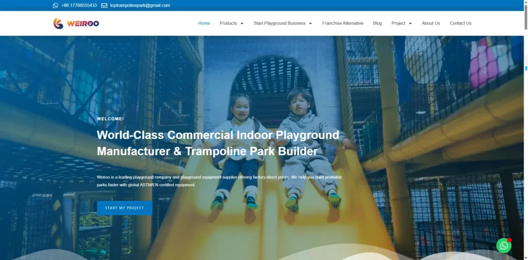This screenshot has width=528, height=260.
Task: Expand the Start Playground Business dropdown arrow
Action: click(x=310, y=23)
